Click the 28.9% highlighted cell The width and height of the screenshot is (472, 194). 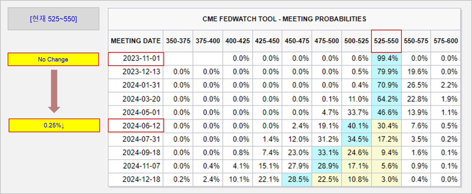coord(327,166)
